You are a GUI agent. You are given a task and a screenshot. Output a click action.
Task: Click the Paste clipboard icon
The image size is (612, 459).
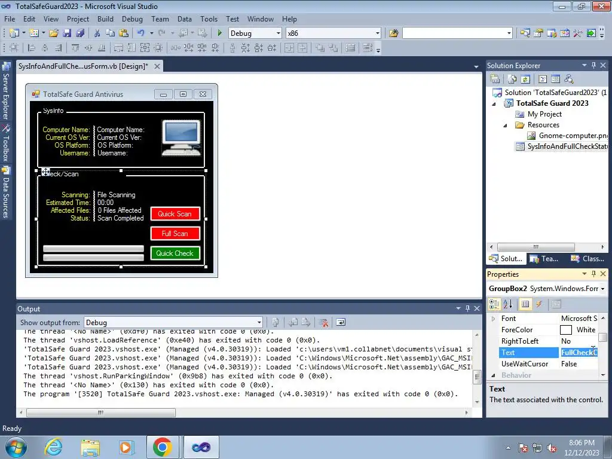(x=124, y=33)
